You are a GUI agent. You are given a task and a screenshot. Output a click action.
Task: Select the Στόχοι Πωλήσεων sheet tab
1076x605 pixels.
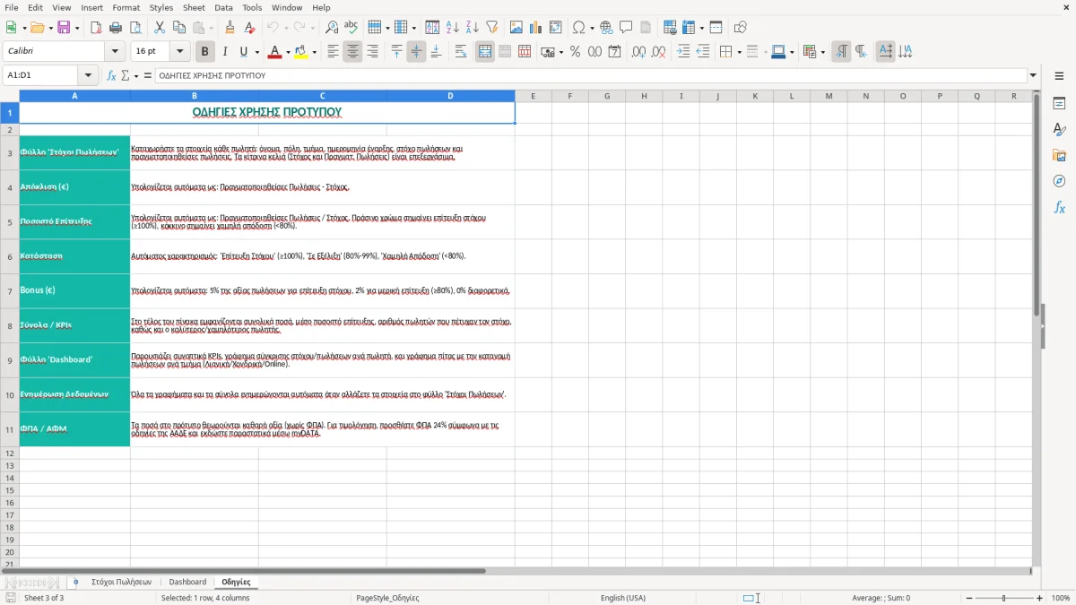pyautogui.click(x=121, y=583)
